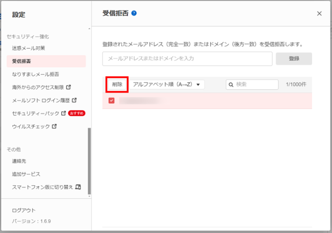Screen dimensions: 332x233
Task: Click the magnifier icon in the search box
Action: [x=231, y=84]
